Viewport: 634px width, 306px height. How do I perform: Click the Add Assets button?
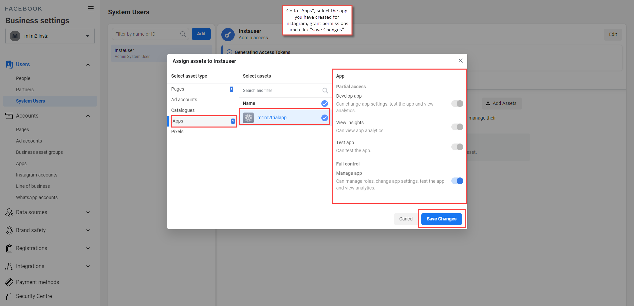tap(502, 104)
